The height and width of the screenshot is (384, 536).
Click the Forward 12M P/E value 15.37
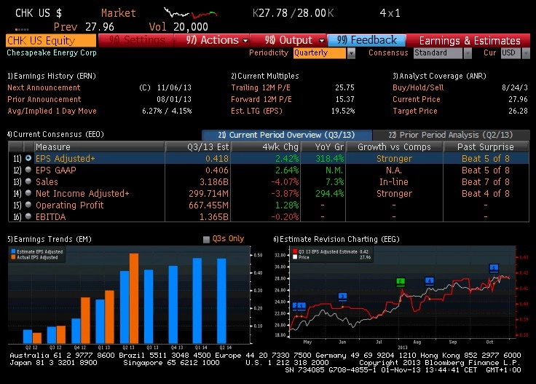[344, 99]
